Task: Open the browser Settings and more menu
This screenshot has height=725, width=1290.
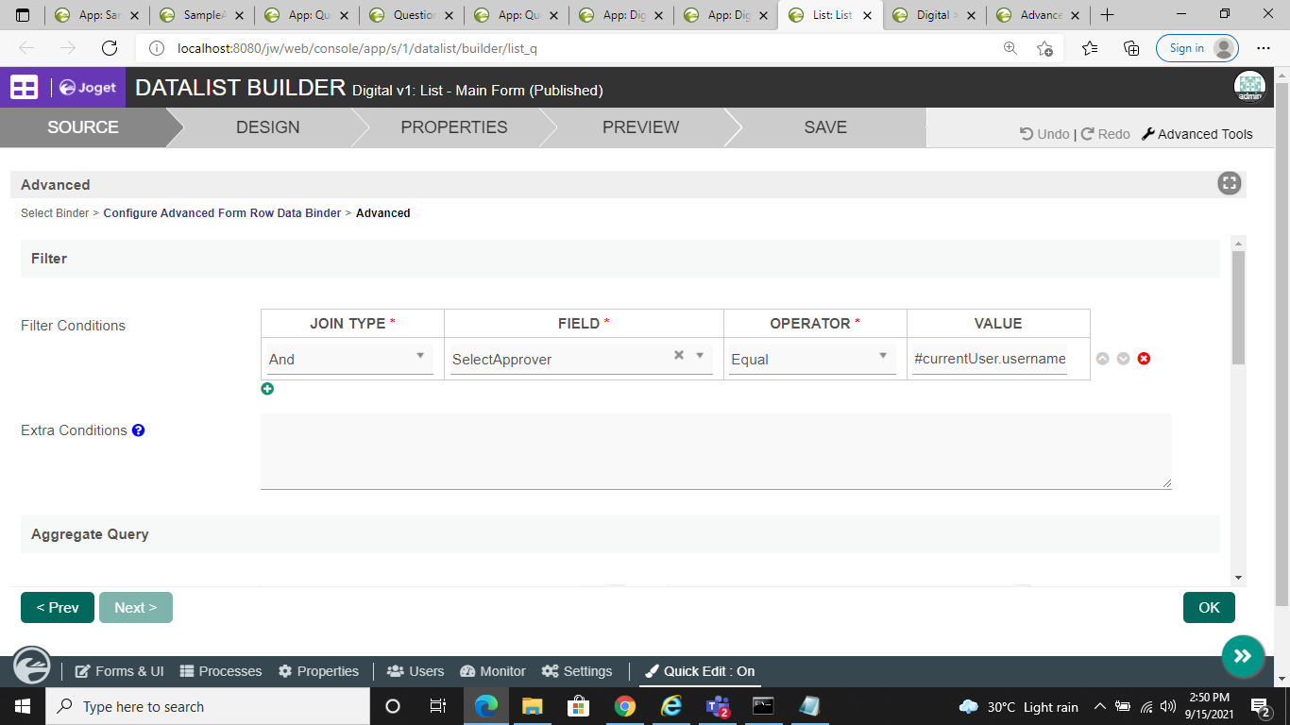Action: [1264, 48]
